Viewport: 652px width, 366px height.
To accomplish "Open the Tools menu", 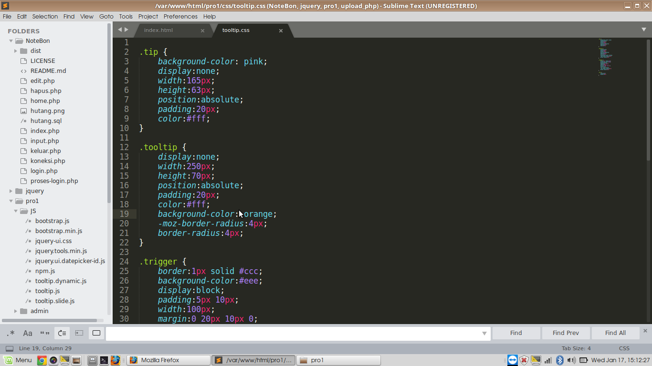I will tap(126, 16).
